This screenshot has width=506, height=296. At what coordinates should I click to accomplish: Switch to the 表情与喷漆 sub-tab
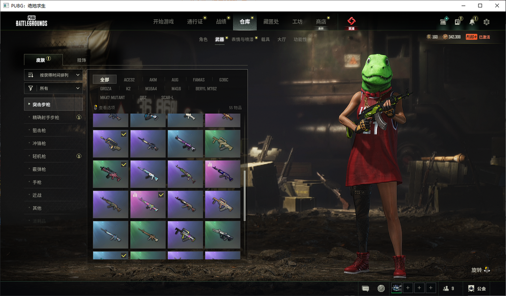click(242, 39)
